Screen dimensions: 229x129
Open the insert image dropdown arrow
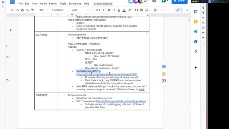[x=150, y=10]
